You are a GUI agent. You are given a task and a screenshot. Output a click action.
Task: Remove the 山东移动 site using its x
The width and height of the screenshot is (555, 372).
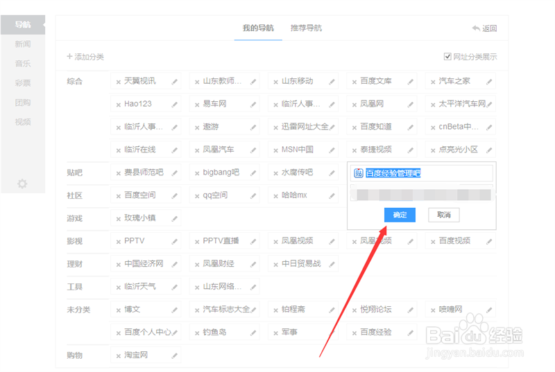pyautogui.click(x=275, y=82)
